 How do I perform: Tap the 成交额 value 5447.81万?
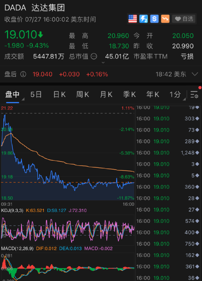[x=49, y=56]
